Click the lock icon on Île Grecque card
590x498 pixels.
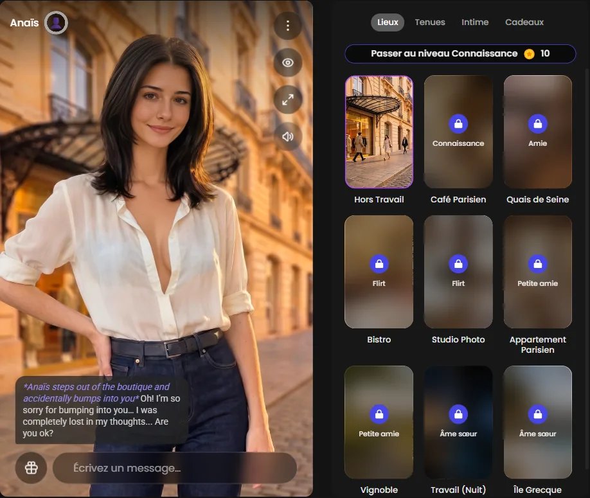pos(538,414)
